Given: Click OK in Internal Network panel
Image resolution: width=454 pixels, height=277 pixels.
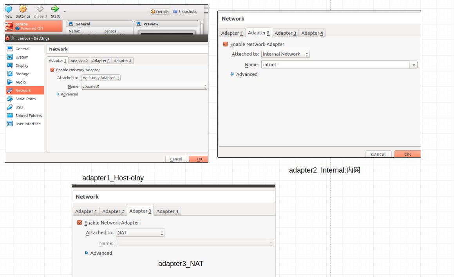Looking at the screenshot, I should (407, 154).
